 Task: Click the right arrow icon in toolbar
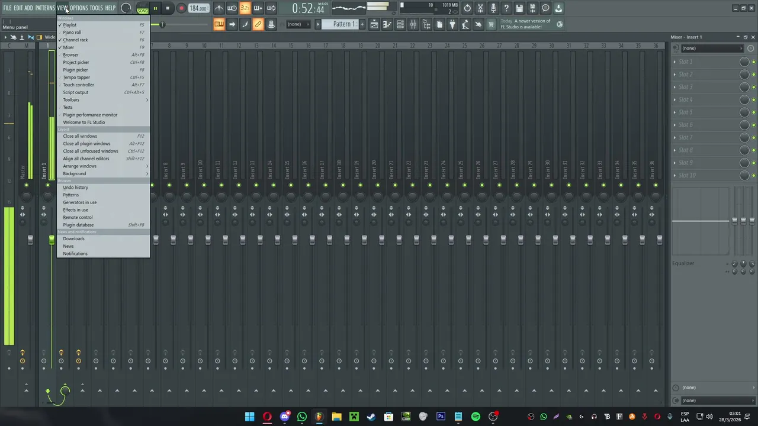click(x=232, y=24)
